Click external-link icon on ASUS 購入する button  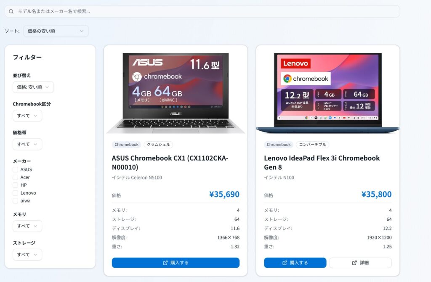click(165, 263)
